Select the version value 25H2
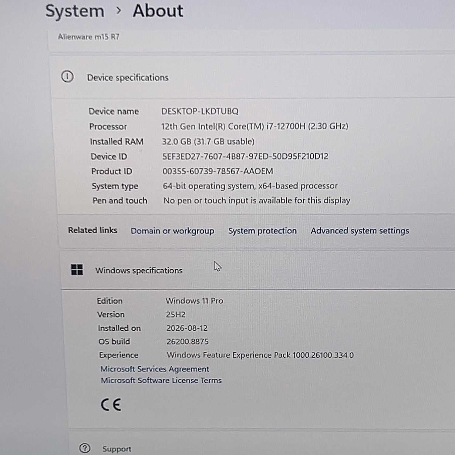 (x=176, y=314)
